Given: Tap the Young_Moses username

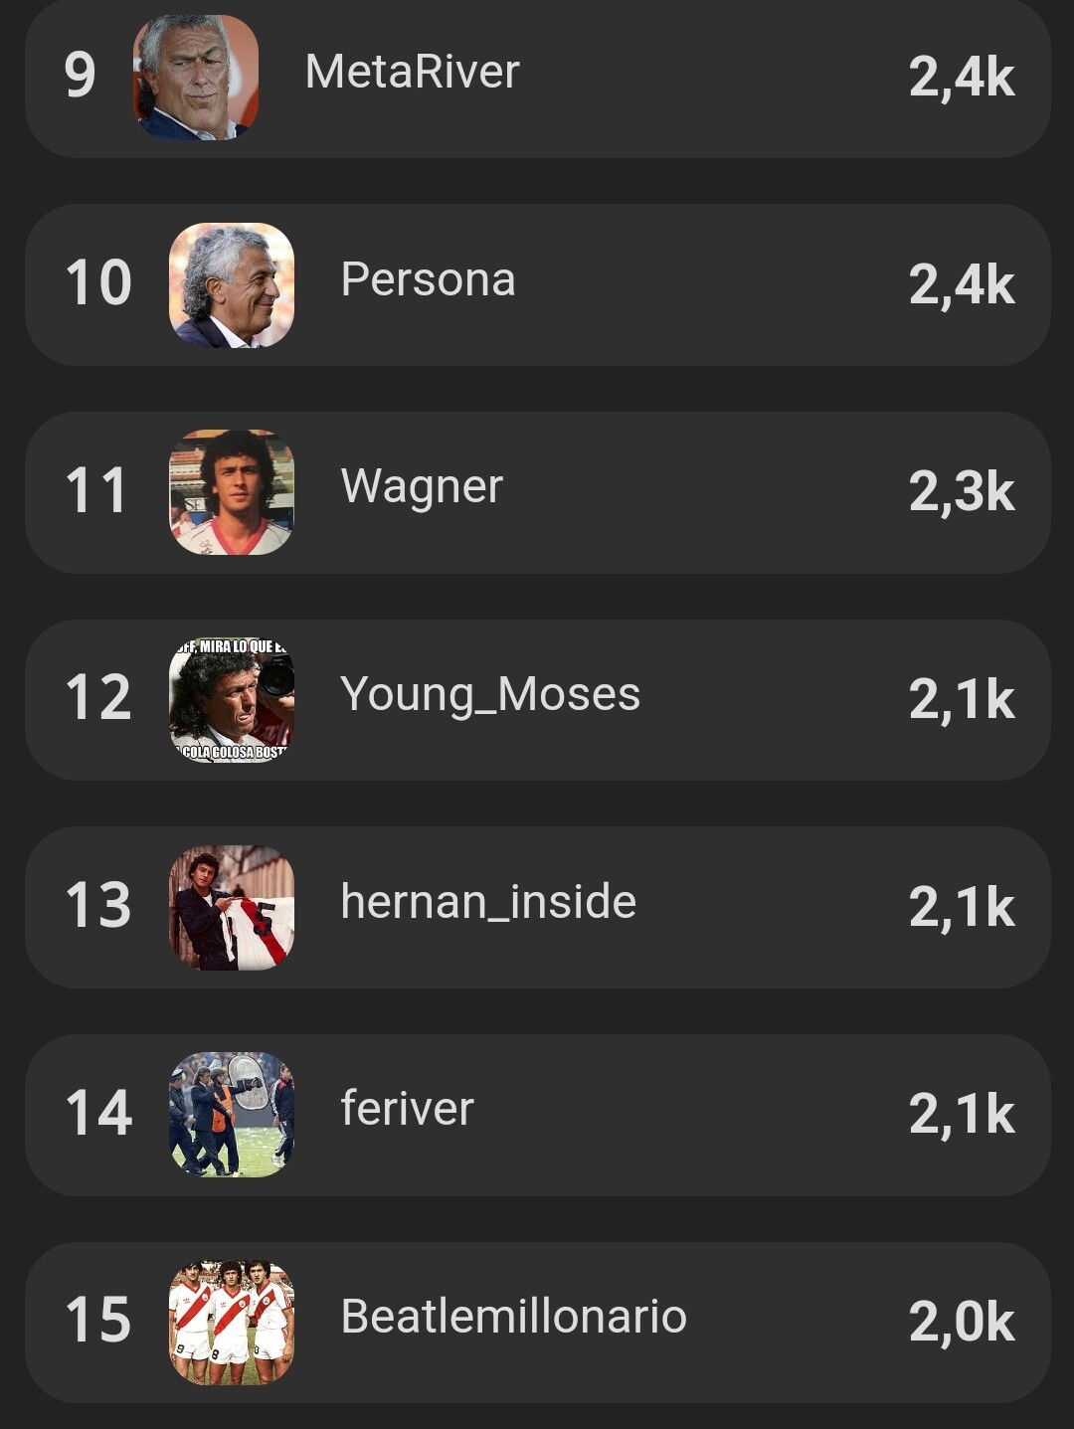Looking at the screenshot, I should 490,695.
